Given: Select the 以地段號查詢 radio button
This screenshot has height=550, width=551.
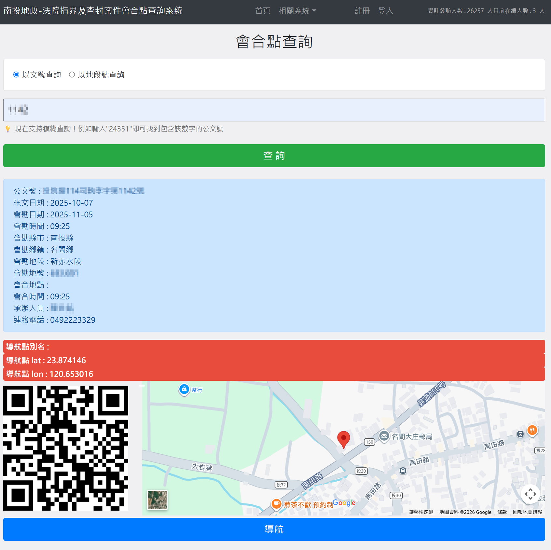Looking at the screenshot, I should tap(72, 75).
